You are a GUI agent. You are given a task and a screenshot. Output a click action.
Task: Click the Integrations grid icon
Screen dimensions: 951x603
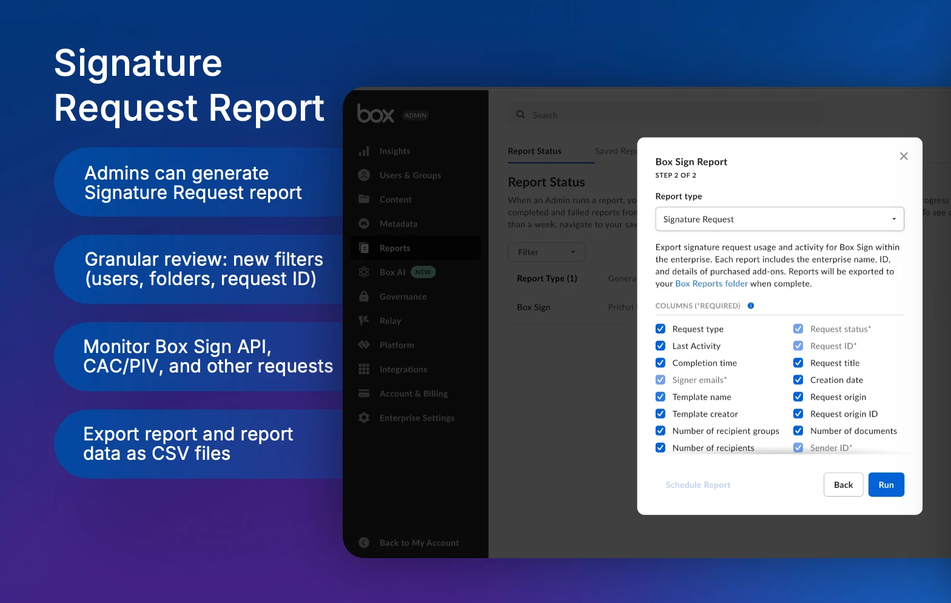[364, 369]
